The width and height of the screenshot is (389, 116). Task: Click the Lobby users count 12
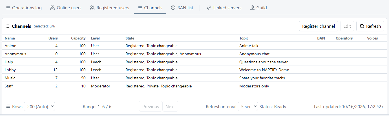55,70
